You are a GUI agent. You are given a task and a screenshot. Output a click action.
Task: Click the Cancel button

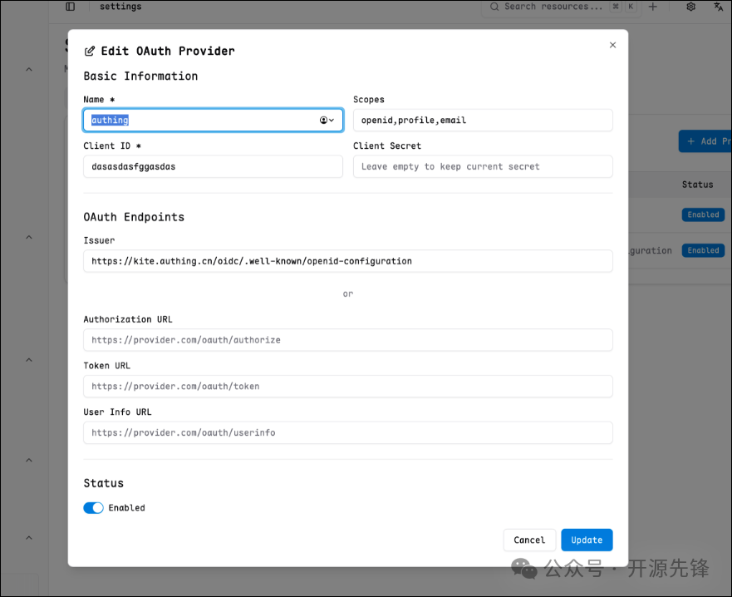[x=529, y=540]
